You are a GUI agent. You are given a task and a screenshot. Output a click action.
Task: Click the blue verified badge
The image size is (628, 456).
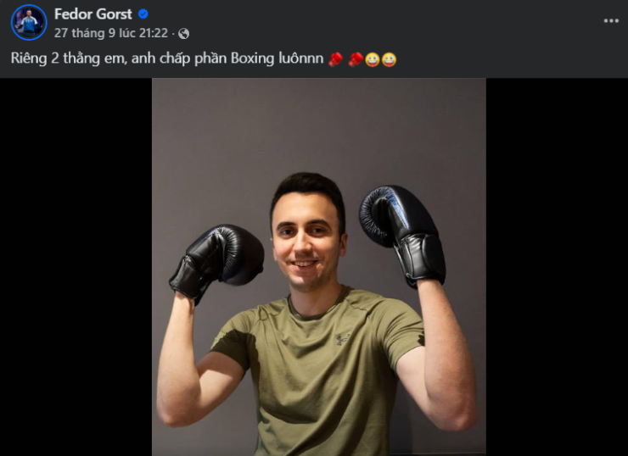pos(143,14)
